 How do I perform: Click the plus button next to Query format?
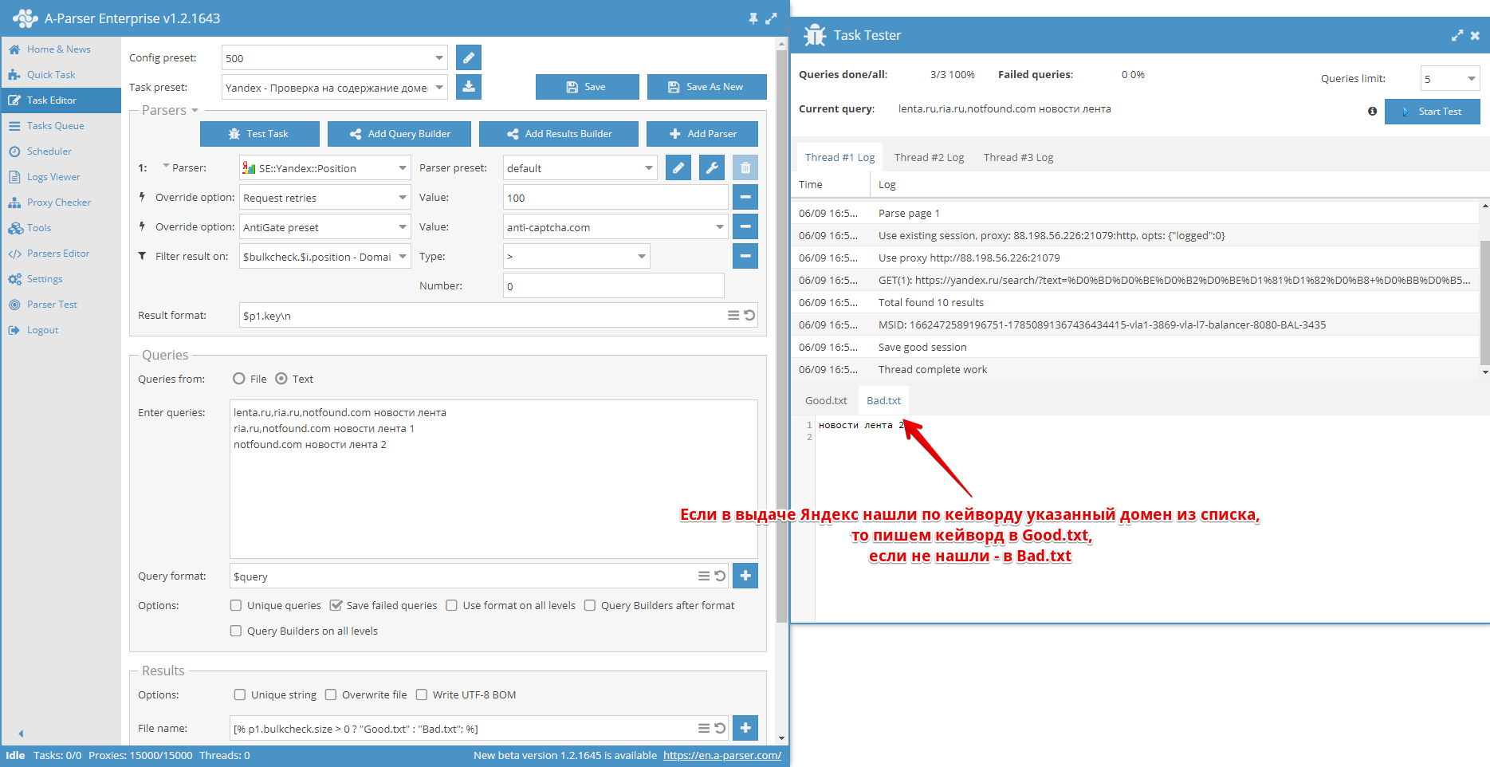tap(745, 576)
